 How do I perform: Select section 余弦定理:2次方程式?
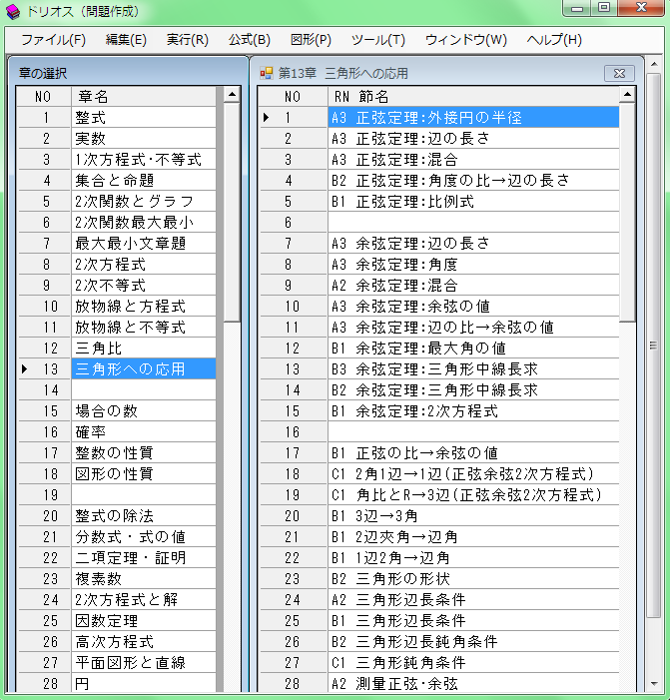473,411
